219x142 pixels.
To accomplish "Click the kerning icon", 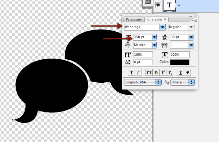I will (x=128, y=45).
